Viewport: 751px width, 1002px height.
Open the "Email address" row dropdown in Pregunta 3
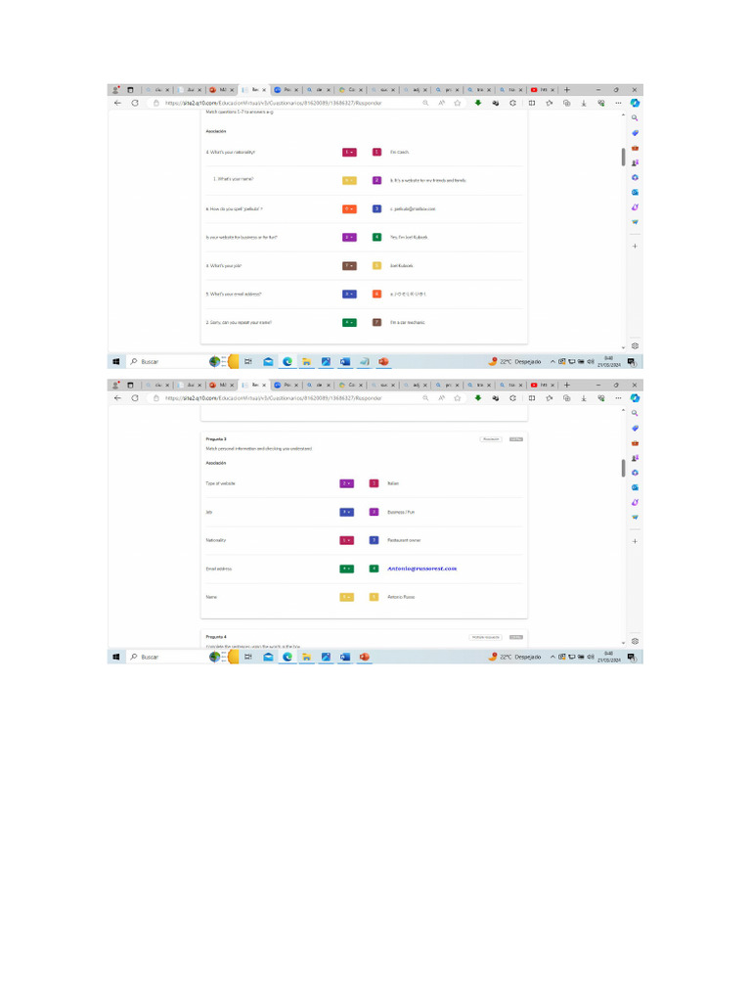tap(347, 569)
